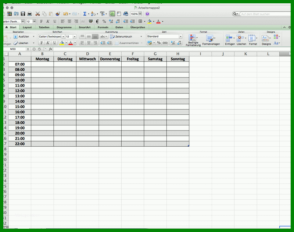Toggle middle vertical alignment in the ribbon
Viewport: 294px width, 232px height.
tap(89, 36)
